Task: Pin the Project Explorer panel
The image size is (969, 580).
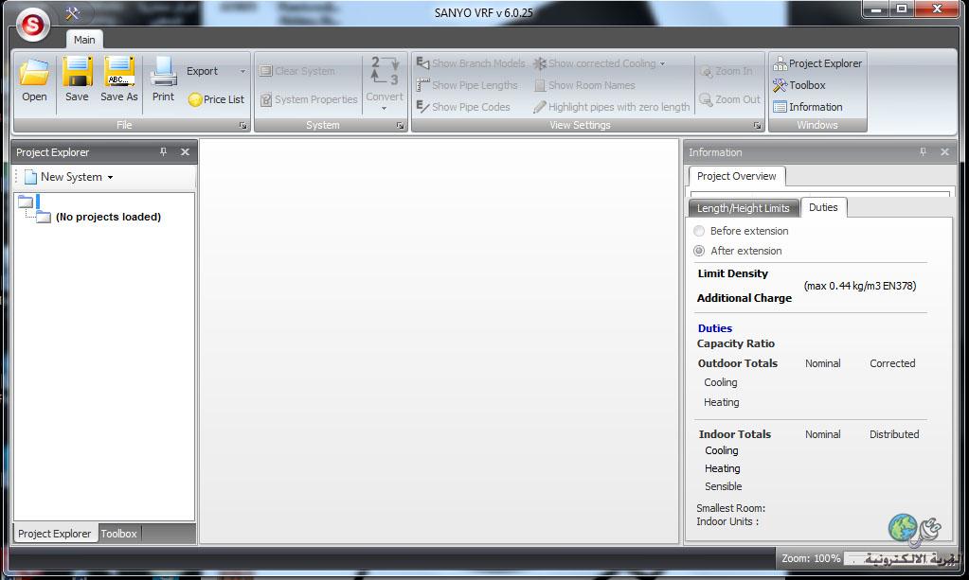Action: [163, 151]
